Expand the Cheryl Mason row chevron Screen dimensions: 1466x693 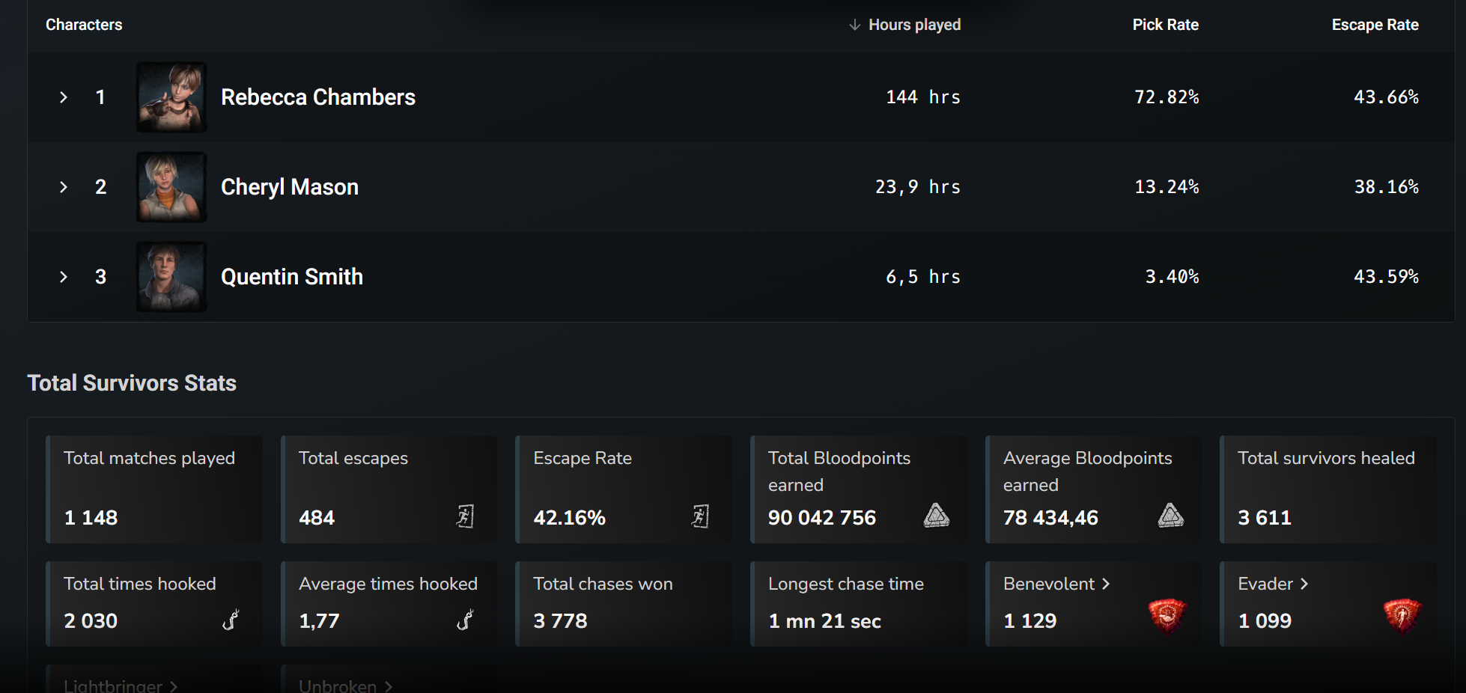(x=64, y=187)
